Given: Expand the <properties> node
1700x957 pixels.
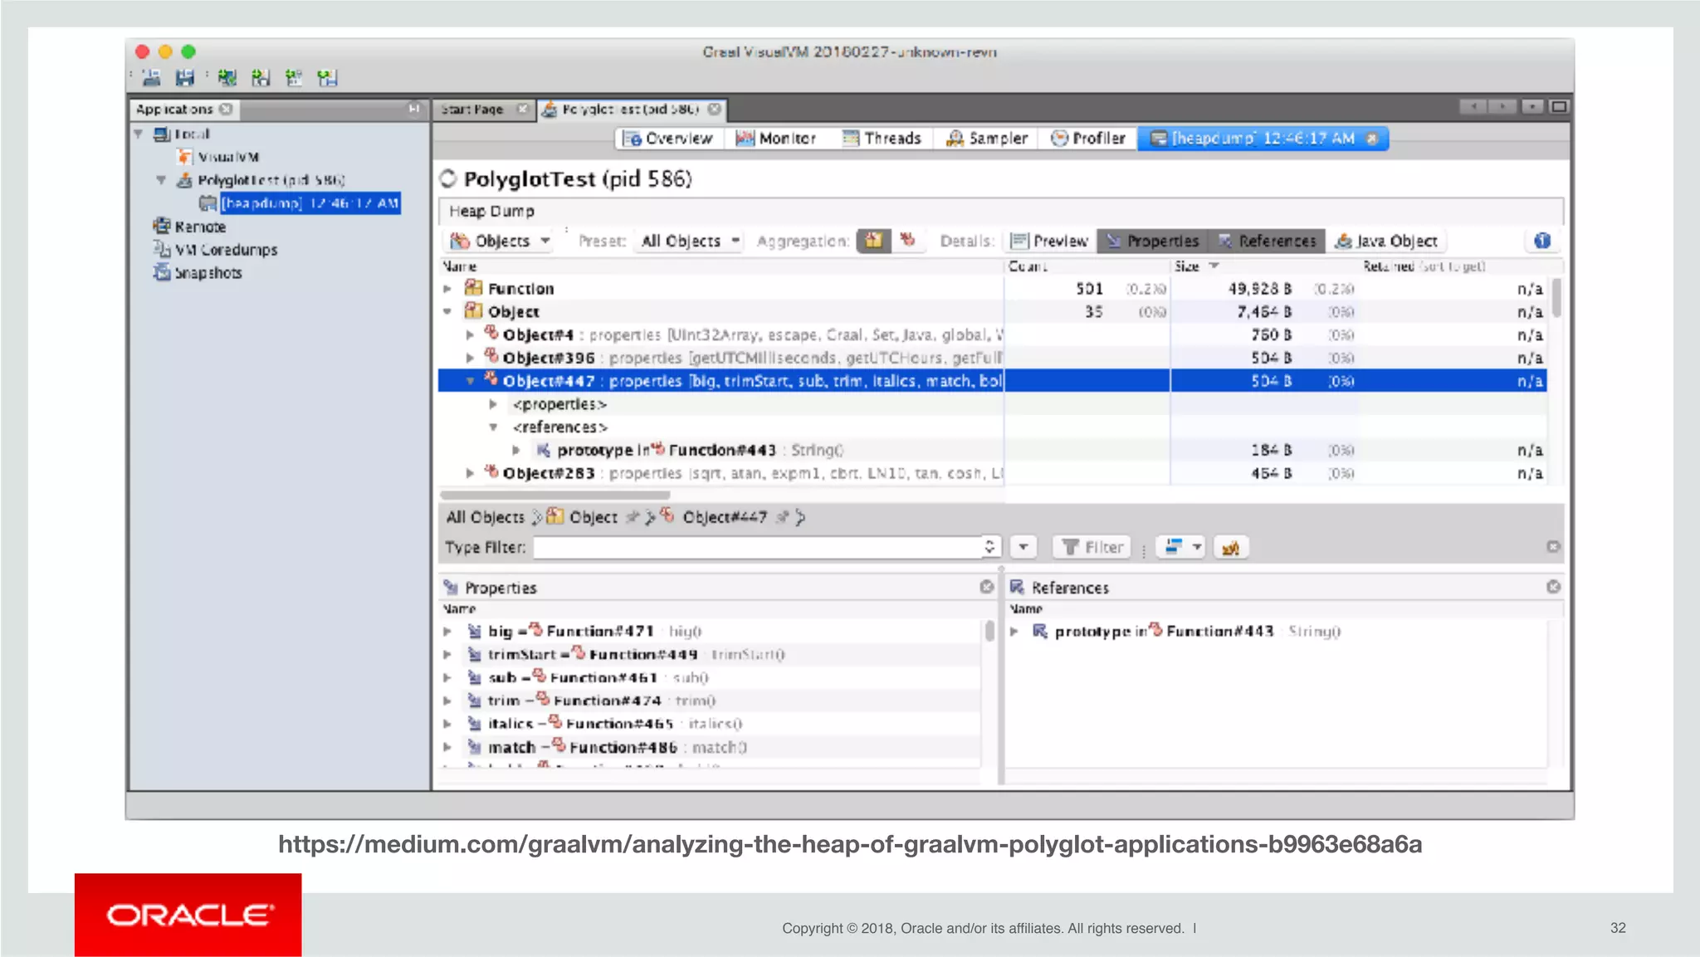Looking at the screenshot, I should pyautogui.click(x=493, y=404).
